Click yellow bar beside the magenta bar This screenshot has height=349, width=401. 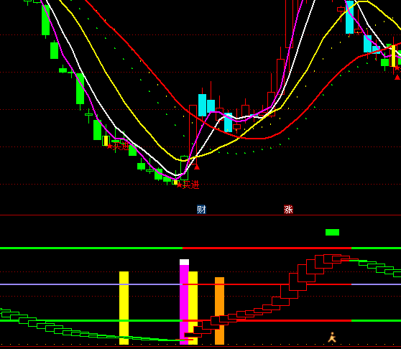193,308
